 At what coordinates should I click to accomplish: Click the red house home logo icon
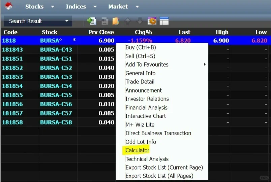[8, 6]
